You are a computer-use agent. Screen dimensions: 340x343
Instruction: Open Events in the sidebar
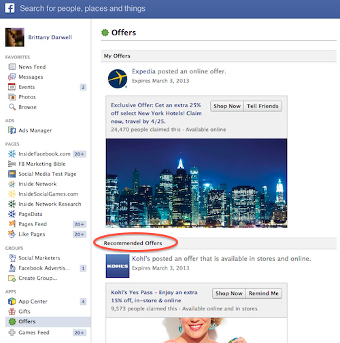point(27,87)
